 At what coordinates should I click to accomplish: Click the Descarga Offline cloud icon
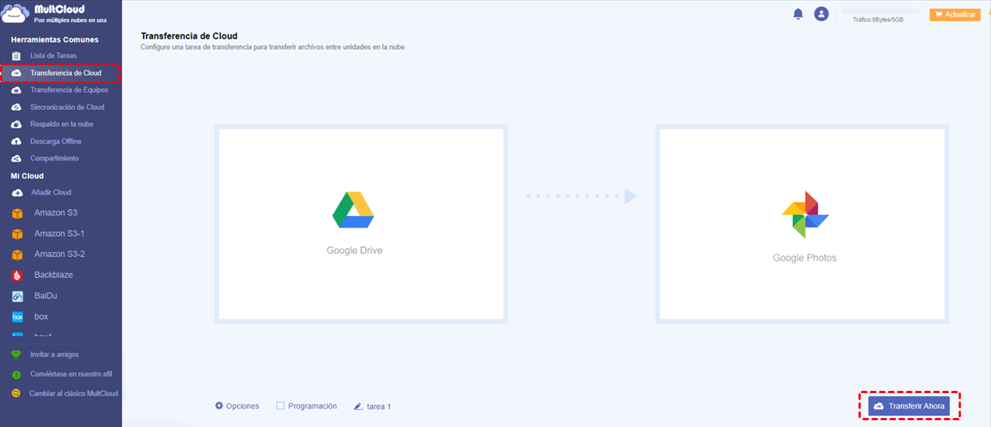click(17, 142)
